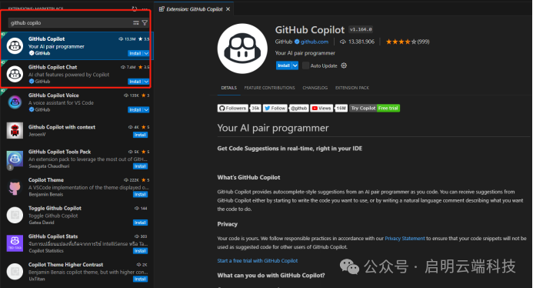Click the Toggle Github Copilot extension icon

[x=15, y=215]
